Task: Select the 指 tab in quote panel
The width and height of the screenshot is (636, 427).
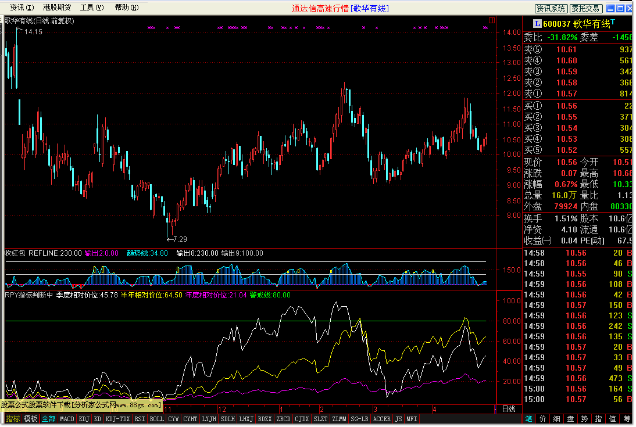Action: click(x=598, y=419)
